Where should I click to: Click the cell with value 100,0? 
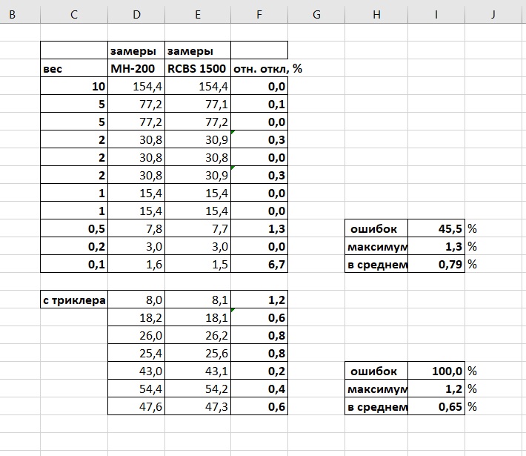click(x=437, y=371)
